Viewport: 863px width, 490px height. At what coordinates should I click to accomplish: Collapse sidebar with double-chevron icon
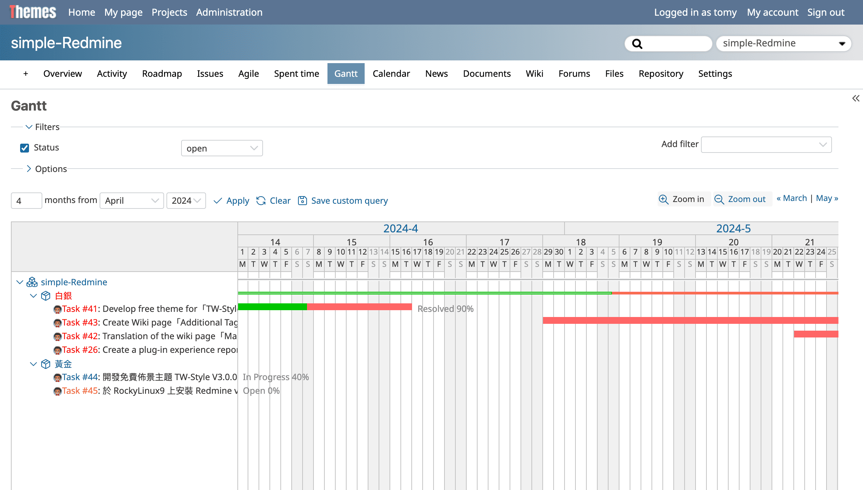tap(855, 99)
